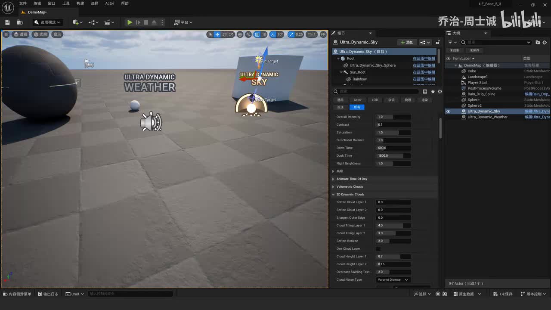Activate the Scale gizmo tool
The width and height of the screenshot is (551, 310).
(231, 34)
